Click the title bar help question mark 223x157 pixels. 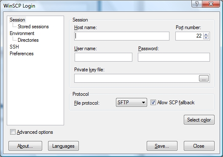[197, 4]
